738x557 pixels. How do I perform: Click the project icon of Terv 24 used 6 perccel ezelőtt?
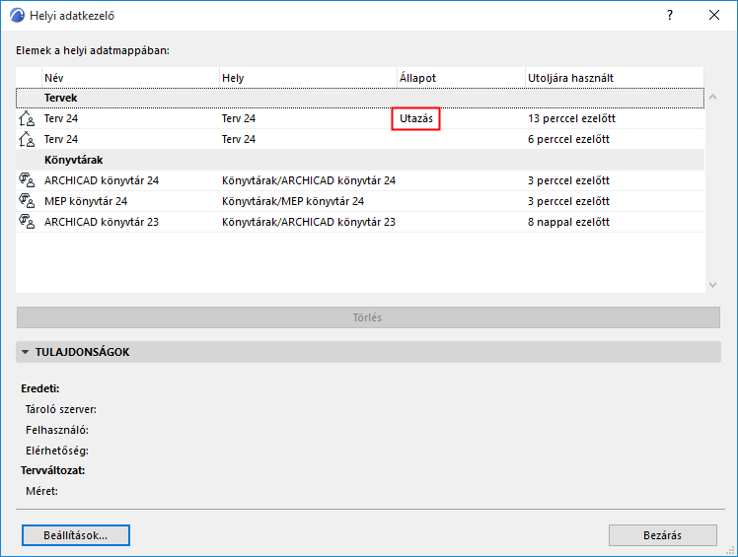[27, 139]
